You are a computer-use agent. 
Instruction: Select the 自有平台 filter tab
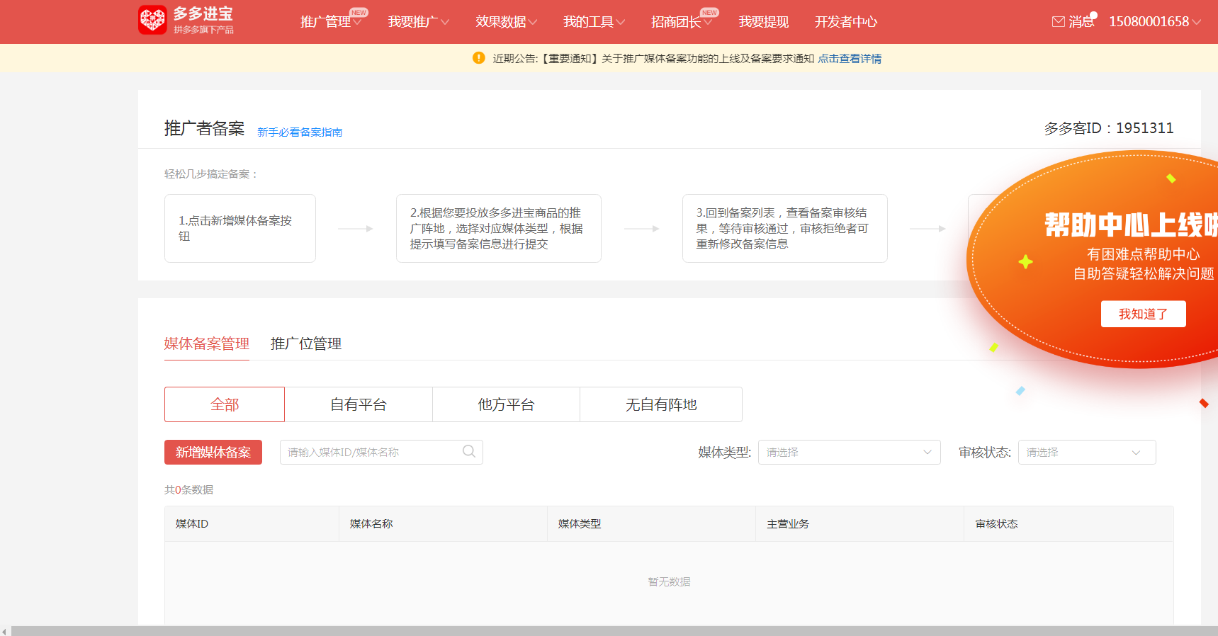359,404
